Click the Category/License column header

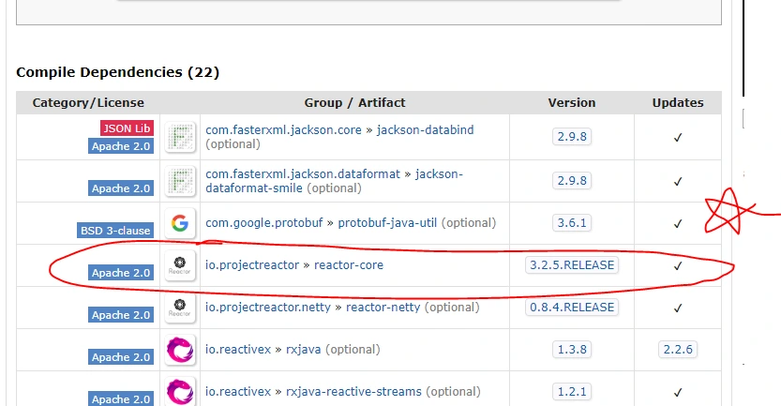(88, 102)
